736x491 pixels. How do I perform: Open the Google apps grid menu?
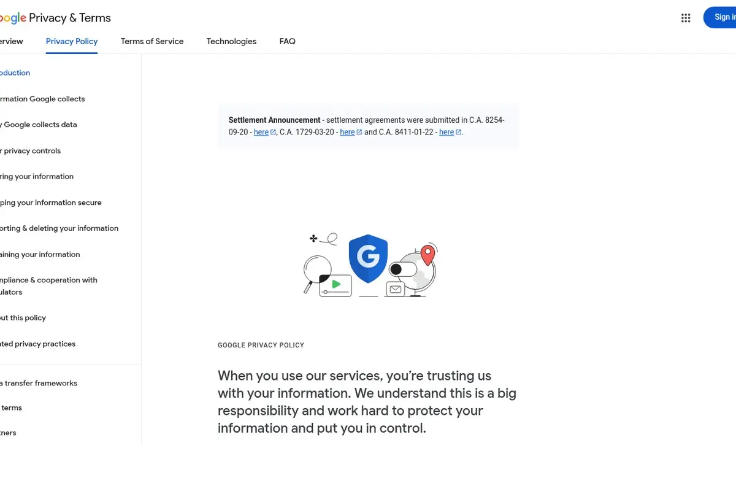click(x=686, y=18)
